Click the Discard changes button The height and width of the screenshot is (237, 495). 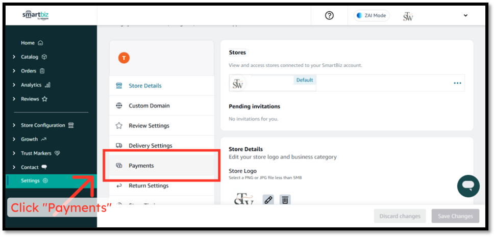point(400,216)
